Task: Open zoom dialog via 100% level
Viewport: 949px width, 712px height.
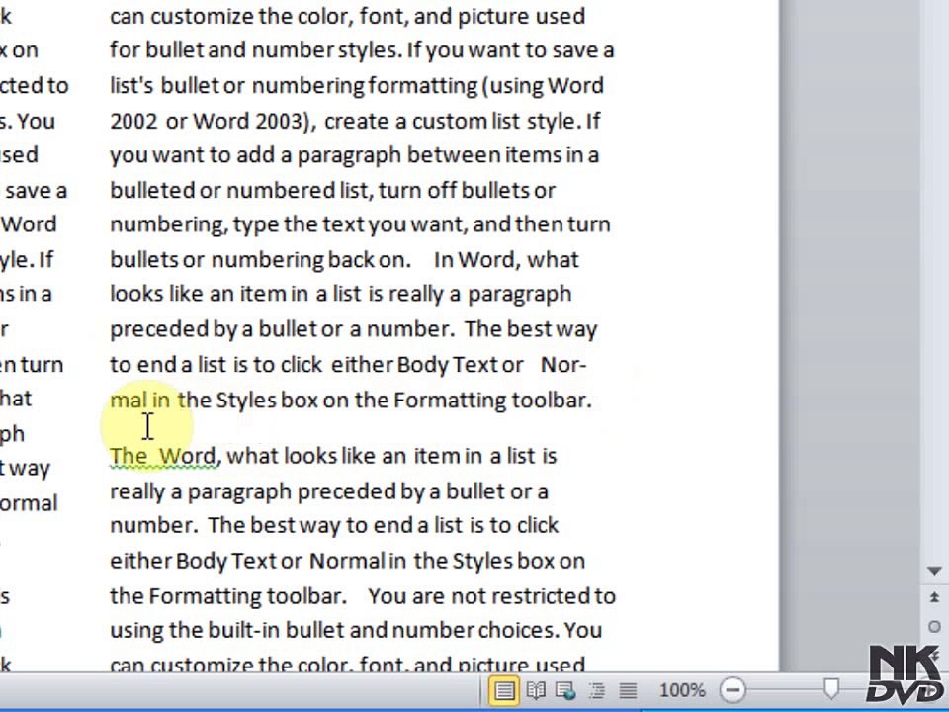Action: (x=681, y=690)
